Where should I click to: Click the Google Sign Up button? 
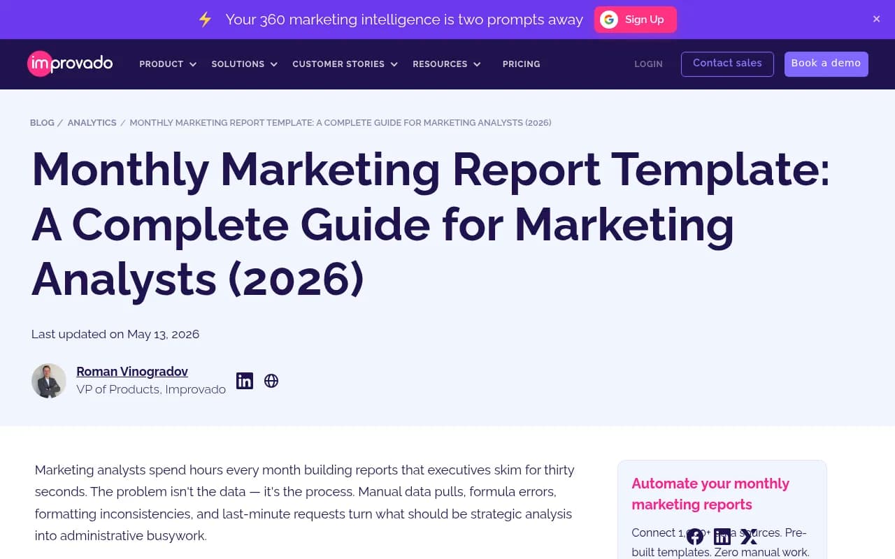(x=636, y=20)
